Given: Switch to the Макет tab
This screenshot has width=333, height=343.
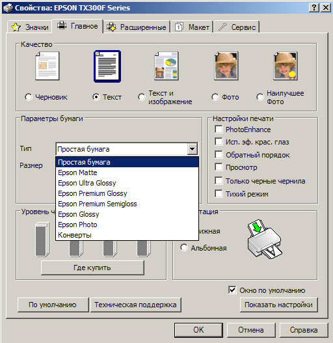Looking at the screenshot, I should tap(193, 27).
